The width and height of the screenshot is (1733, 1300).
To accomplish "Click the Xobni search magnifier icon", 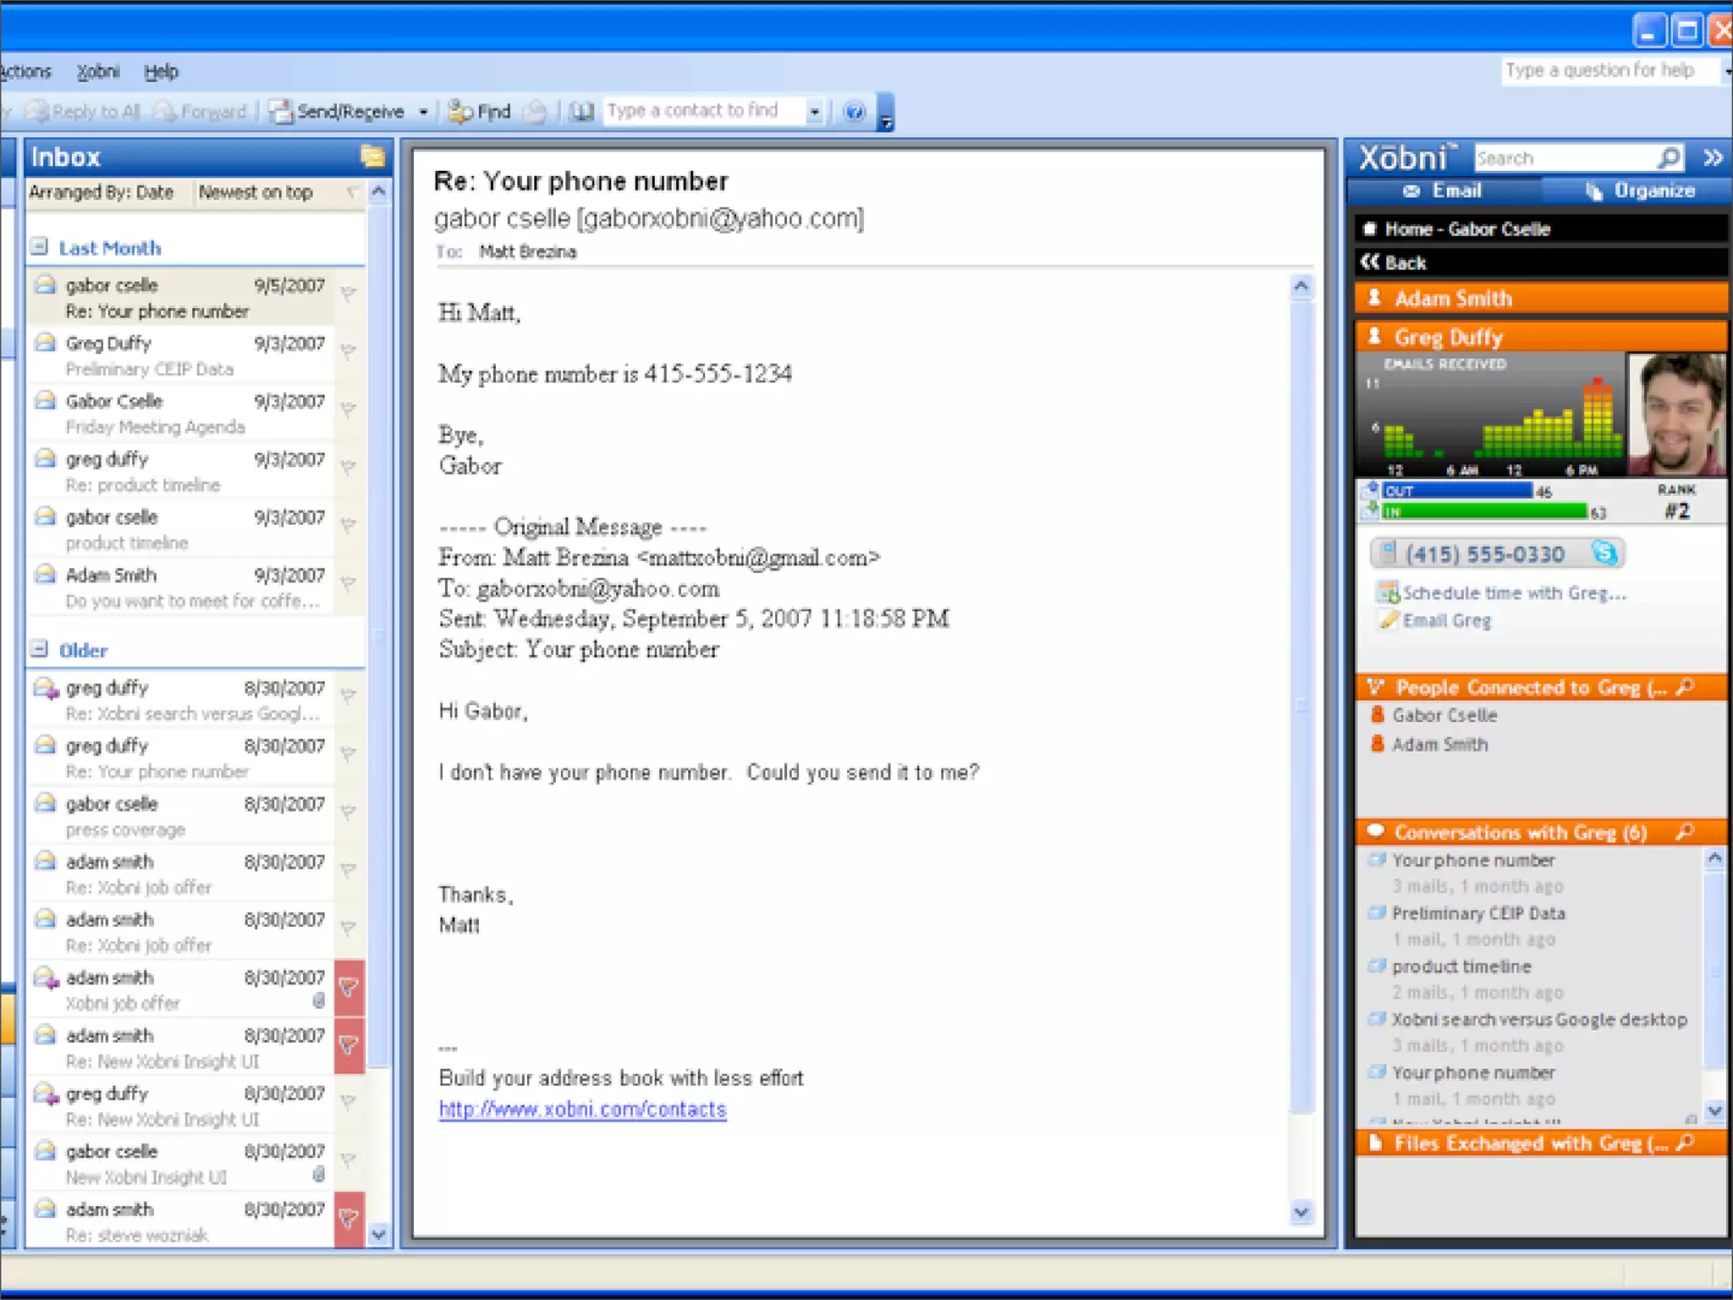I will pyautogui.click(x=1669, y=157).
